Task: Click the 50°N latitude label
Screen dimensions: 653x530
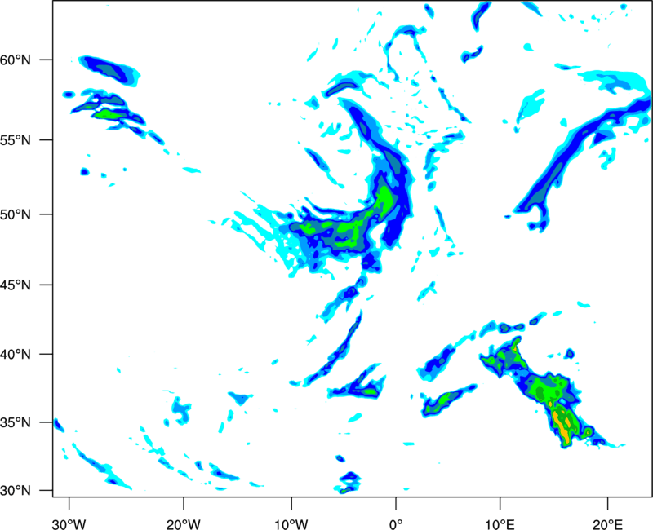Action: [x=16, y=214]
